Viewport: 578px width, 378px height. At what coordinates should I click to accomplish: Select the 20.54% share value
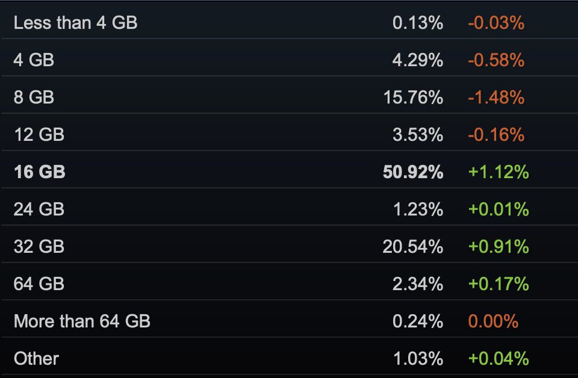(413, 246)
